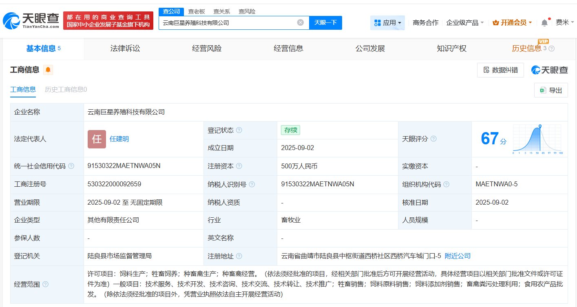This screenshot has width=577, height=307.
Task: Expand the 企业级产品 menu
Action: tap(465, 23)
